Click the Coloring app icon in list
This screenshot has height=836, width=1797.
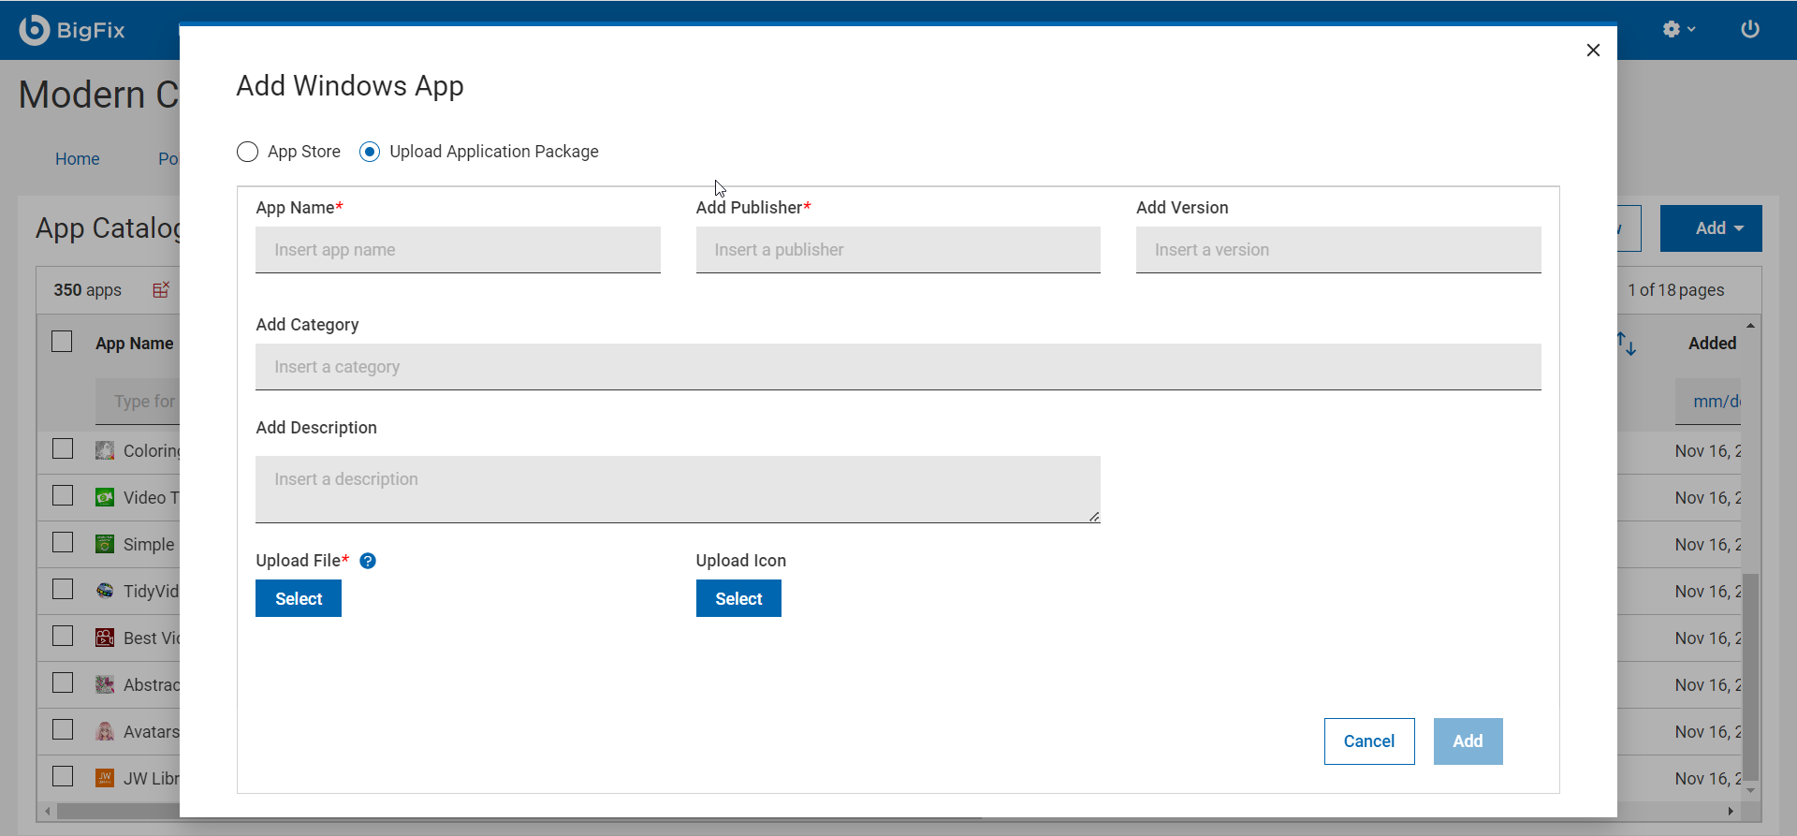click(x=105, y=451)
